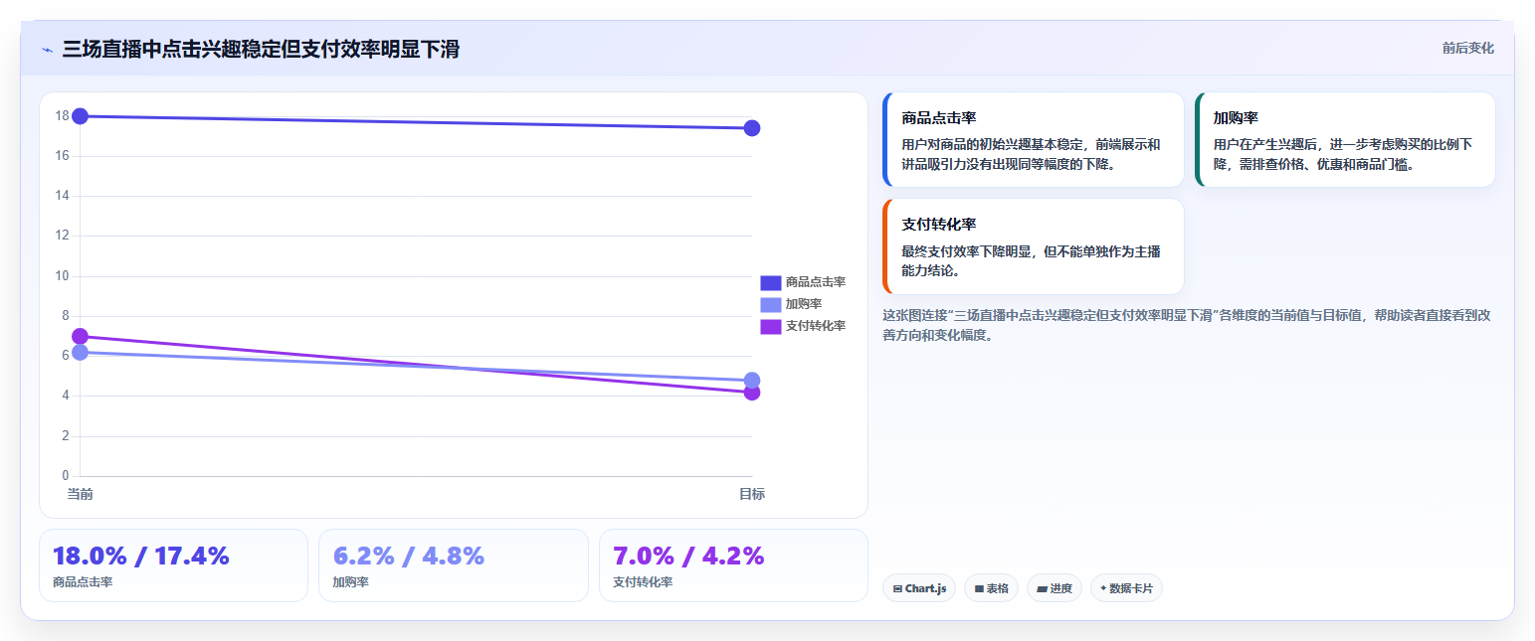Viewport: 1535px width, 641px height.
Task: Click the 加购率 legend label
Action: [x=803, y=304]
